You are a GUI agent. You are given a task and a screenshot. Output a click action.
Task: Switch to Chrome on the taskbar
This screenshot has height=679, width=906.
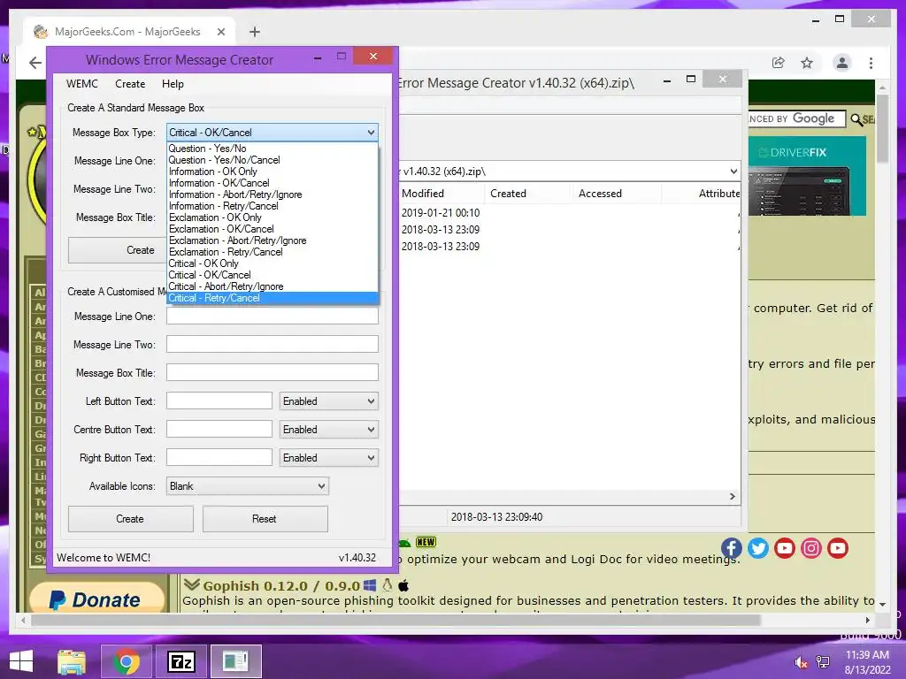(127, 661)
